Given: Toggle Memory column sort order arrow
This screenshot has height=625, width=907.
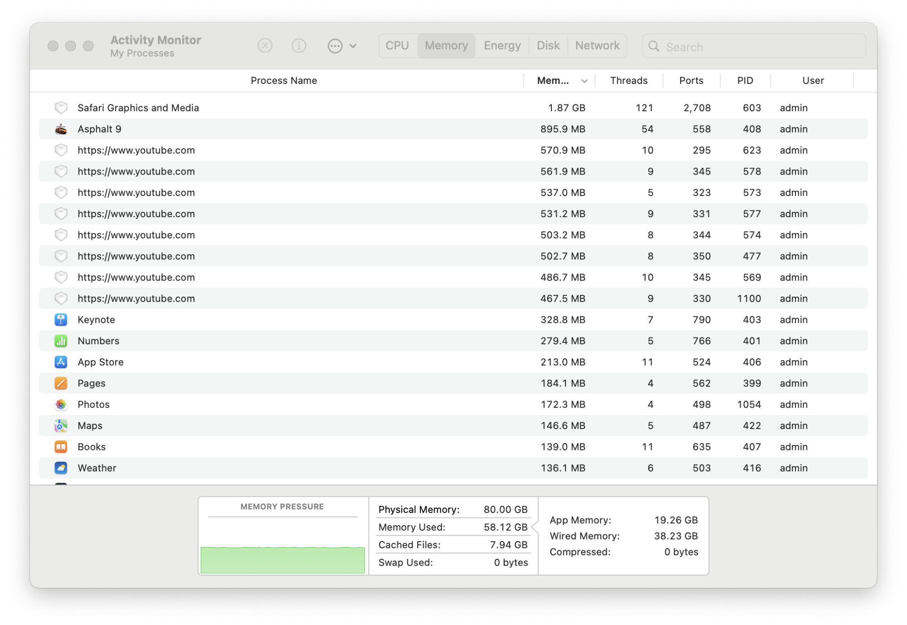Looking at the screenshot, I should (585, 81).
